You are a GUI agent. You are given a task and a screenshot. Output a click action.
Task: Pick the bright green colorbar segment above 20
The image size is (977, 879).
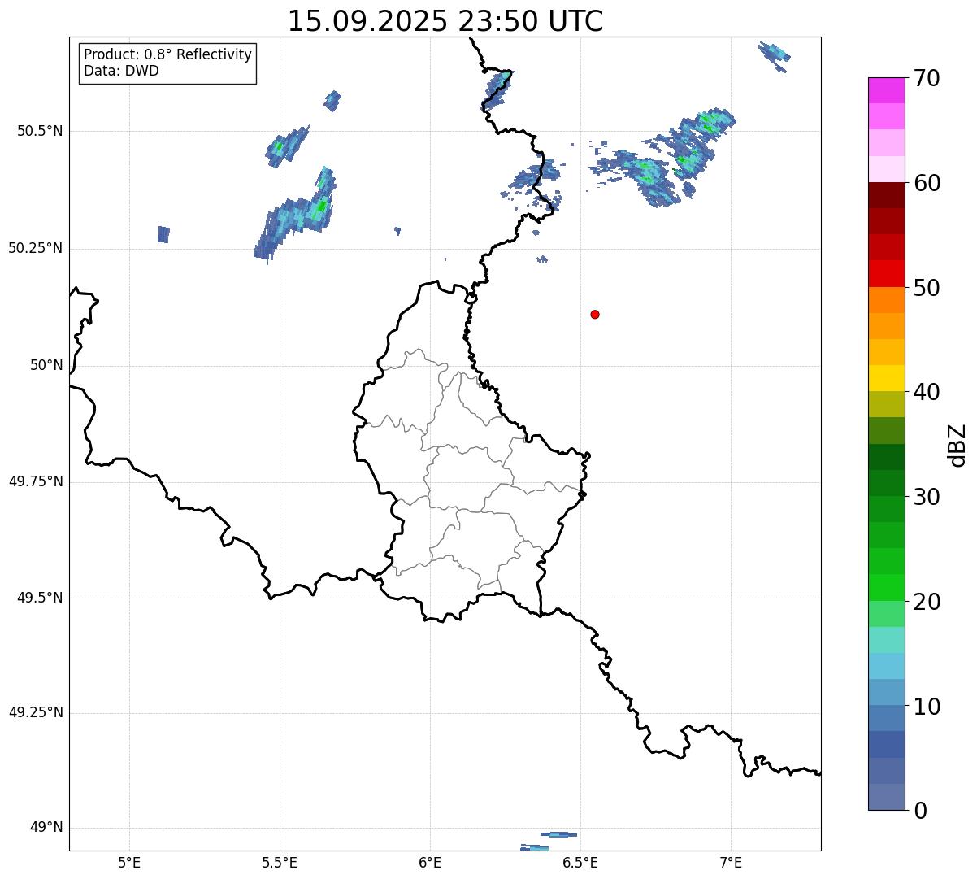(886, 588)
